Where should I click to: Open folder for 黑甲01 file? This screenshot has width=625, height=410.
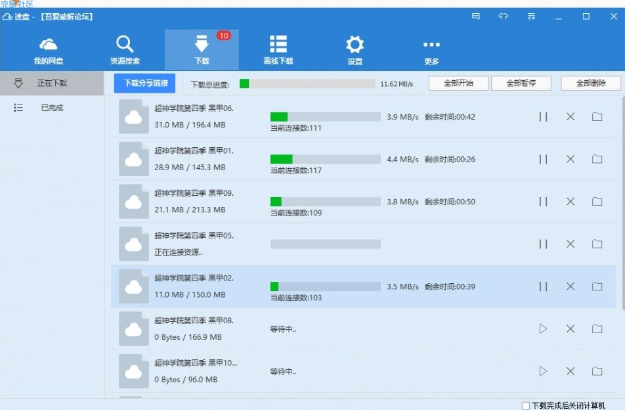(x=597, y=159)
